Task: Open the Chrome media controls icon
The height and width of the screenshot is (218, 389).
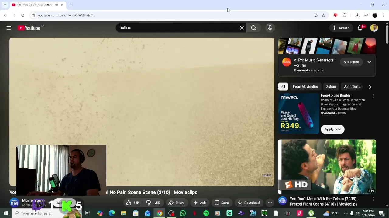Action: coord(366,15)
